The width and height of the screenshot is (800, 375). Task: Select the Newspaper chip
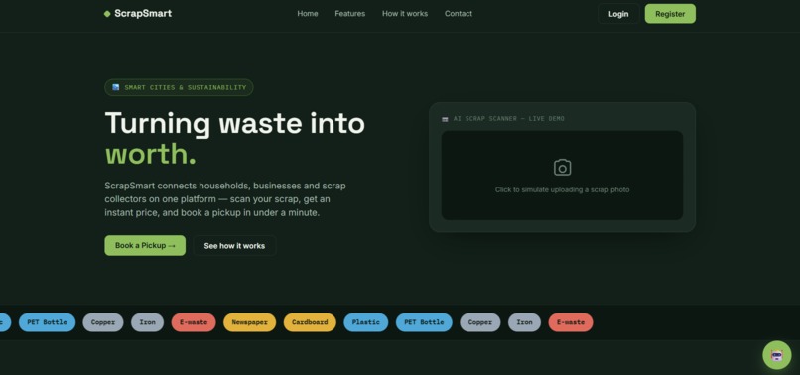pyautogui.click(x=249, y=322)
